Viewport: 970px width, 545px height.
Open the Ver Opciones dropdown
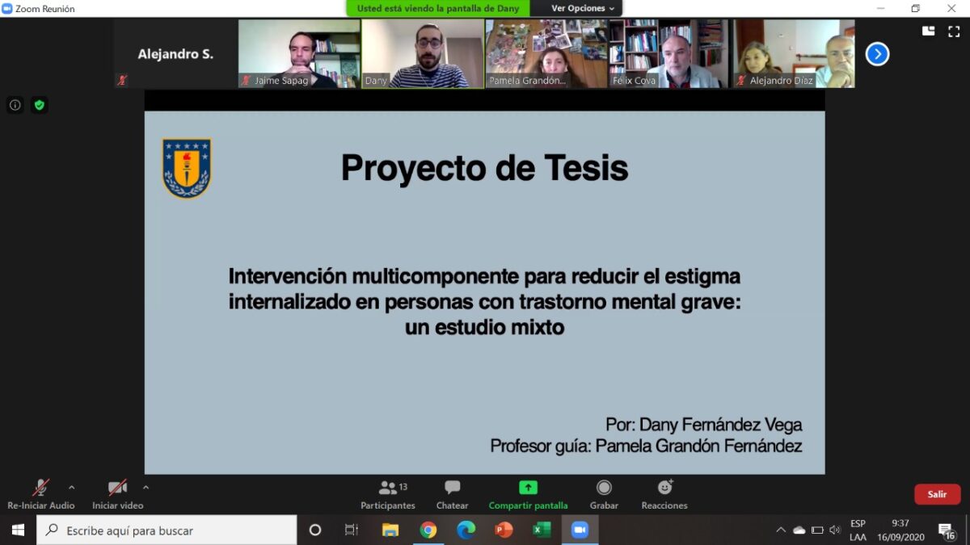pyautogui.click(x=582, y=8)
